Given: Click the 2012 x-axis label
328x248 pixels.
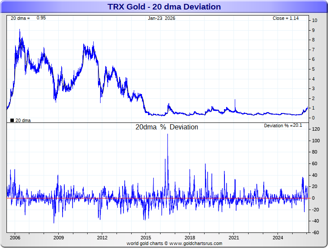Looking at the screenshot, I should pos(102,238).
